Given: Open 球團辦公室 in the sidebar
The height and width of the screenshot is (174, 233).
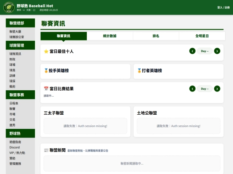Looking at the screenshot, I should [17, 37].
